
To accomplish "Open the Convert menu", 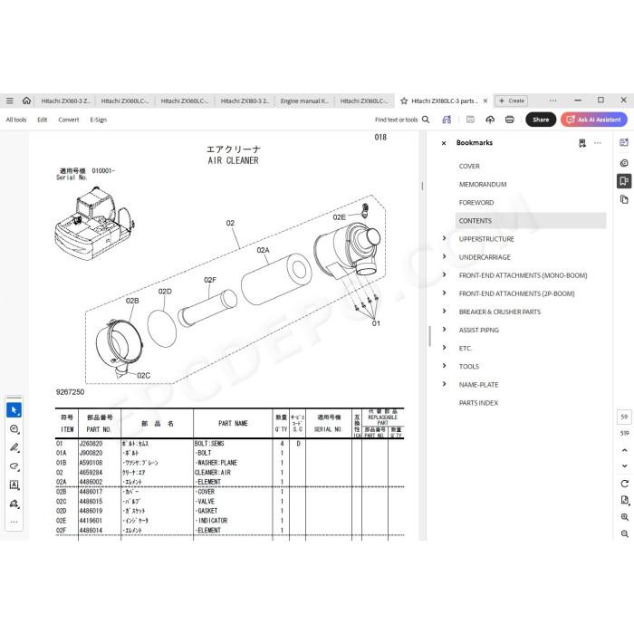I will tap(69, 120).
